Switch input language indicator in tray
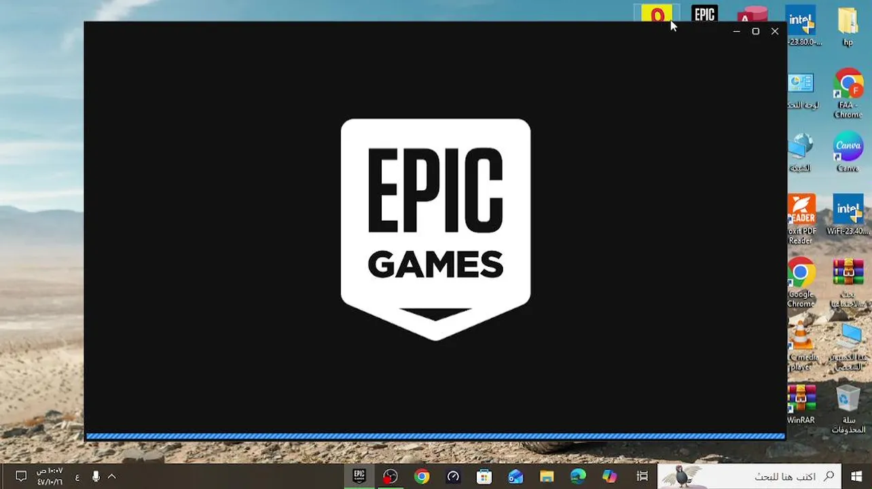 (77, 477)
